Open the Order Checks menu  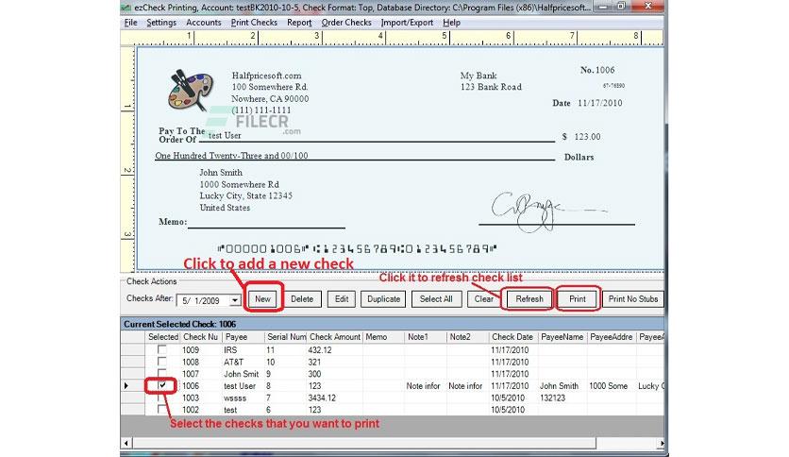(346, 23)
